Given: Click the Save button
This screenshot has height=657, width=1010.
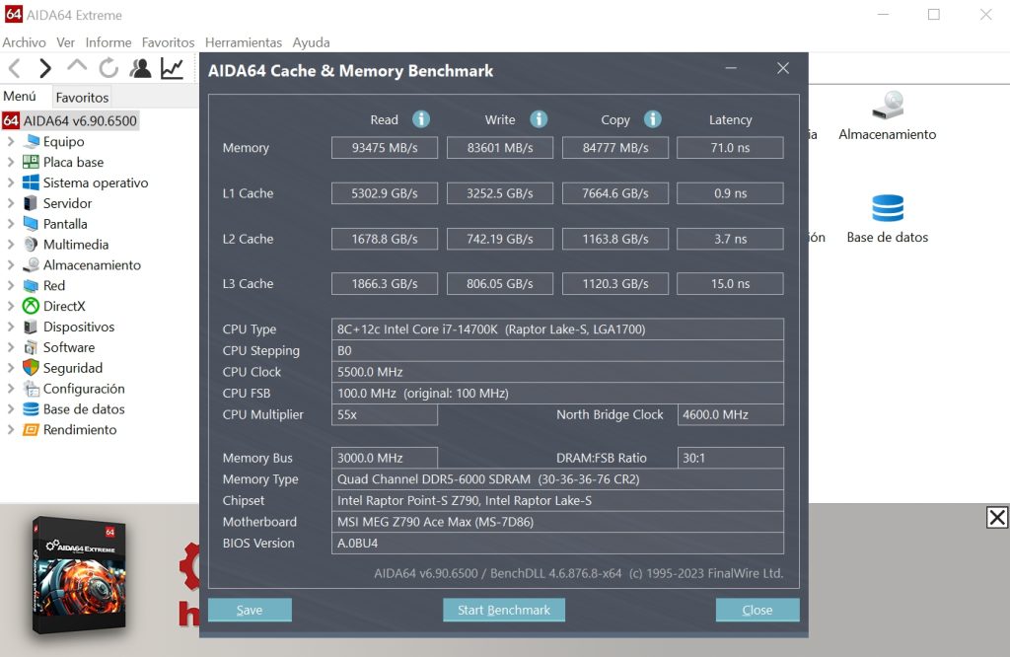Looking at the screenshot, I should point(250,610).
